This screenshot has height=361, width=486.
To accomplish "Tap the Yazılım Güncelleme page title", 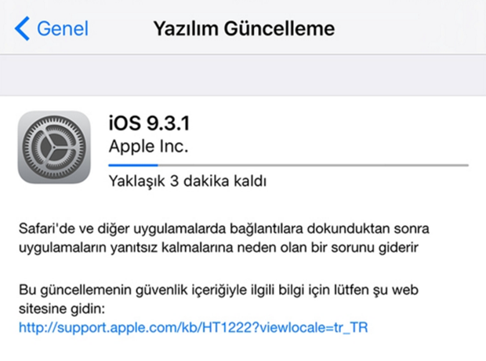I will click(245, 28).
